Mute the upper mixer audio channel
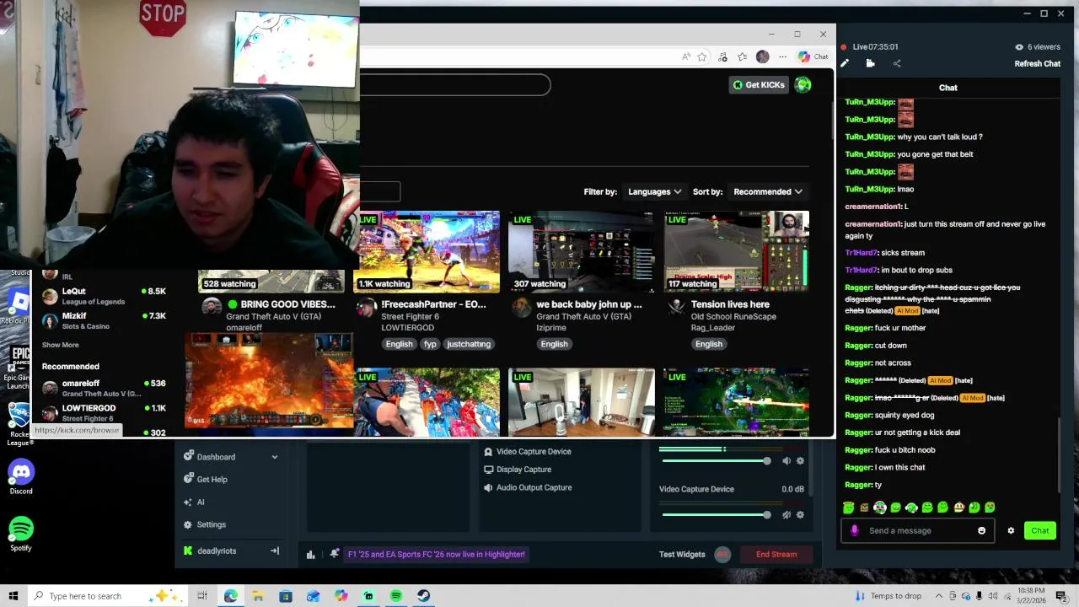The width and height of the screenshot is (1079, 607). click(786, 461)
